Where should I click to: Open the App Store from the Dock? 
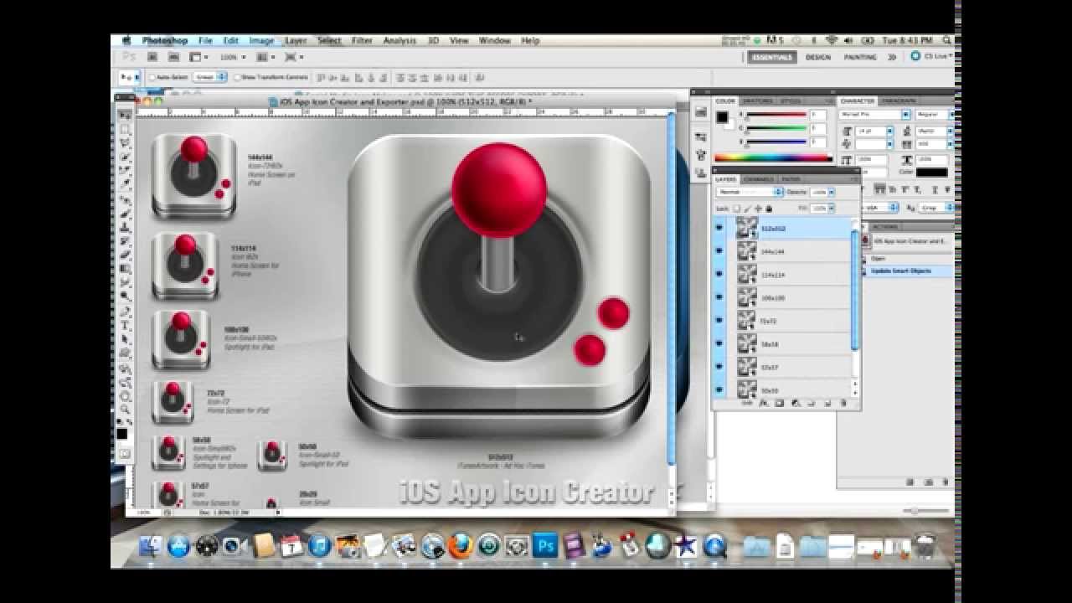[179, 547]
